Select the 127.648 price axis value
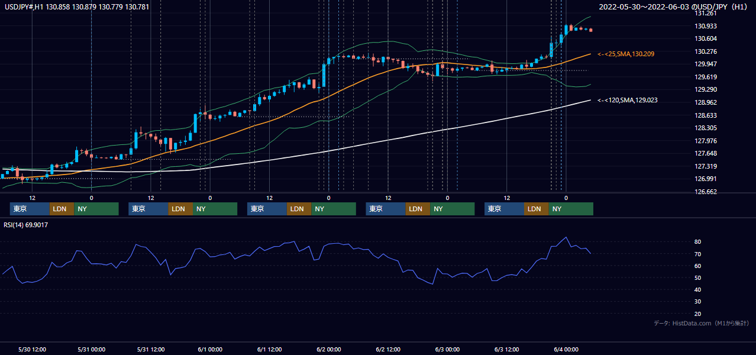This screenshot has height=355, width=756. pyautogui.click(x=707, y=154)
